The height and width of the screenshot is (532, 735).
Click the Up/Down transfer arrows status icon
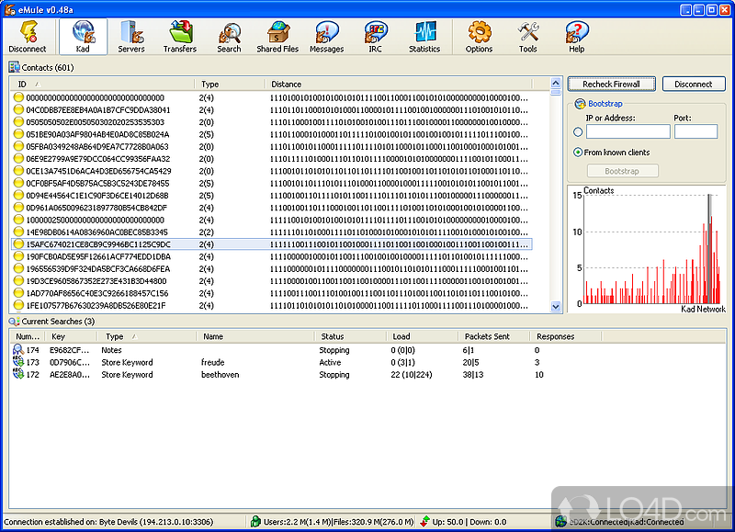click(425, 521)
